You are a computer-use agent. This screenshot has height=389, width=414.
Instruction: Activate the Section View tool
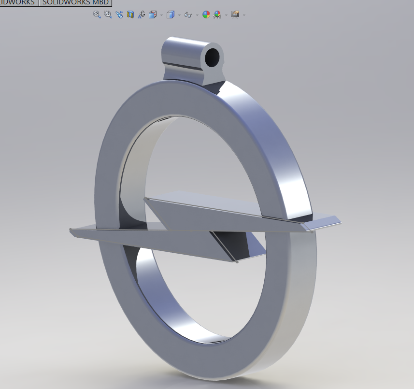(x=130, y=14)
